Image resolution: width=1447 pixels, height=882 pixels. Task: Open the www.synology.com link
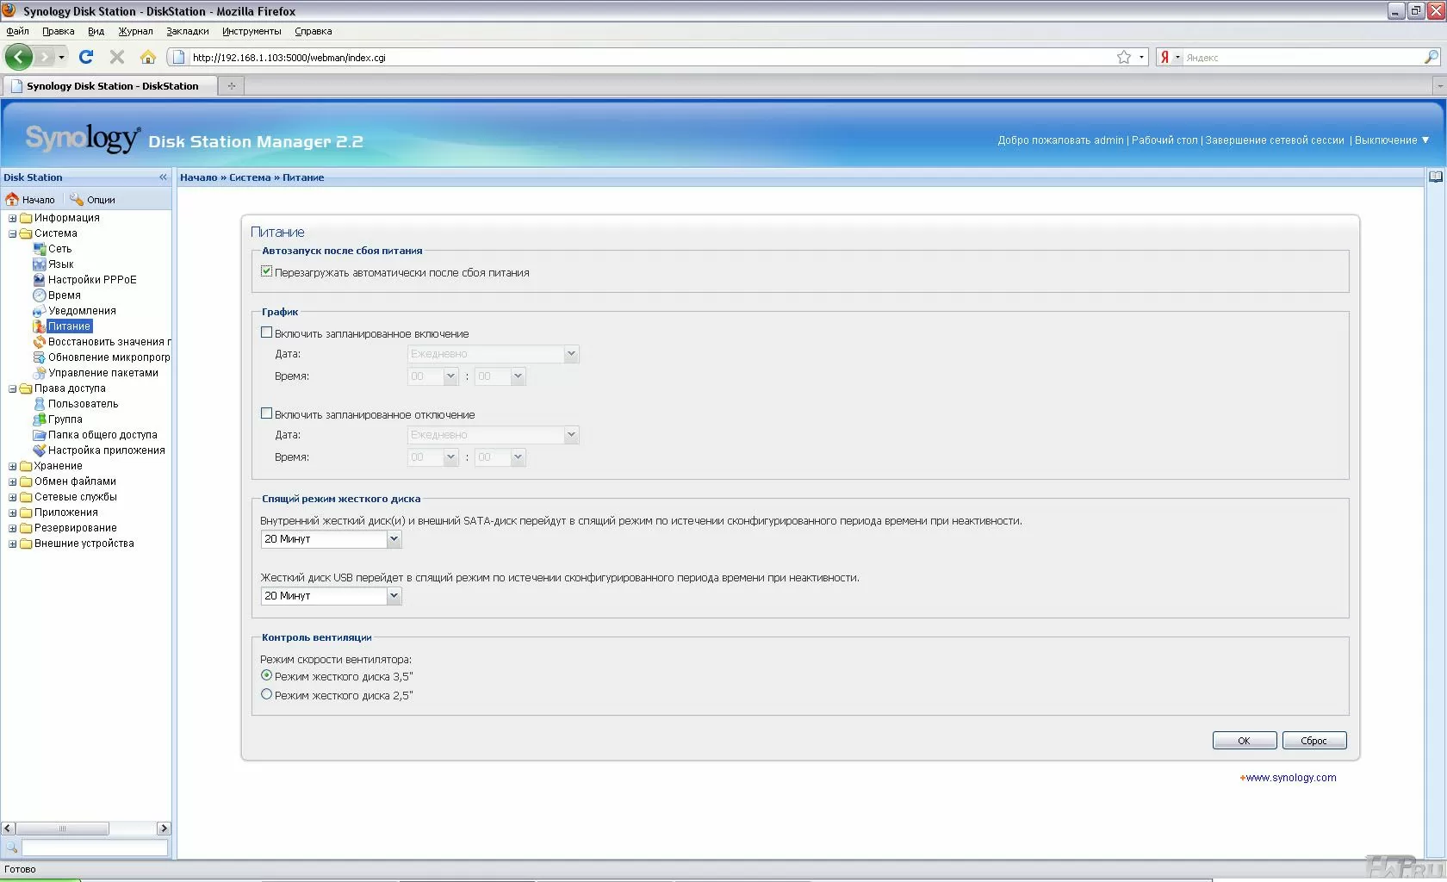[x=1290, y=778]
